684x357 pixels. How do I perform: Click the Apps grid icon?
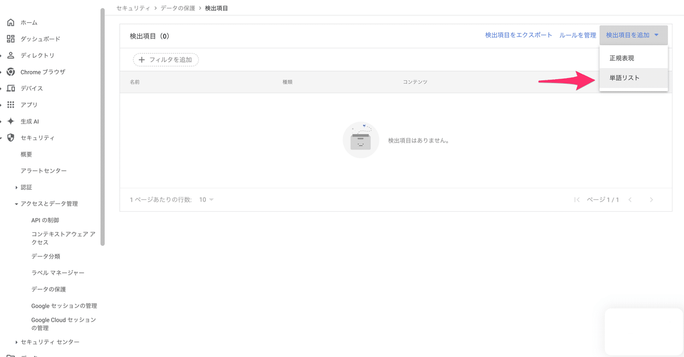pos(10,105)
